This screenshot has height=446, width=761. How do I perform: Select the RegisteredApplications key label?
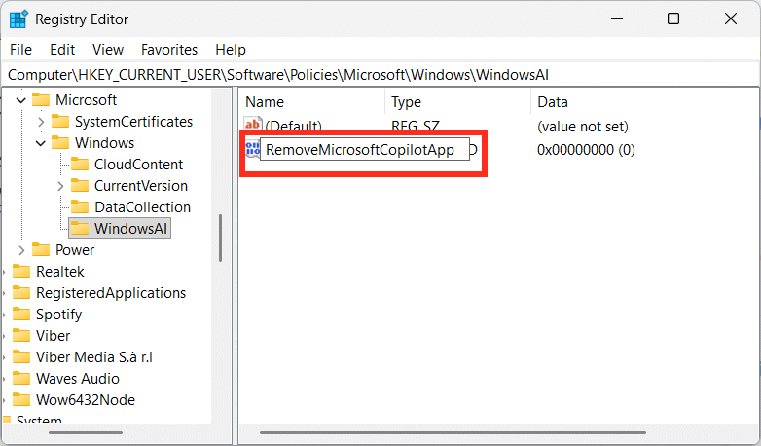pyautogui.click(x=111, y=292)
